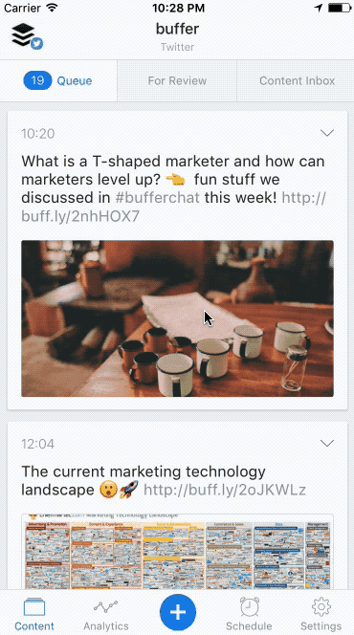
Task: Expand options chevron on 12:04 post
Action: click(327, 443)
